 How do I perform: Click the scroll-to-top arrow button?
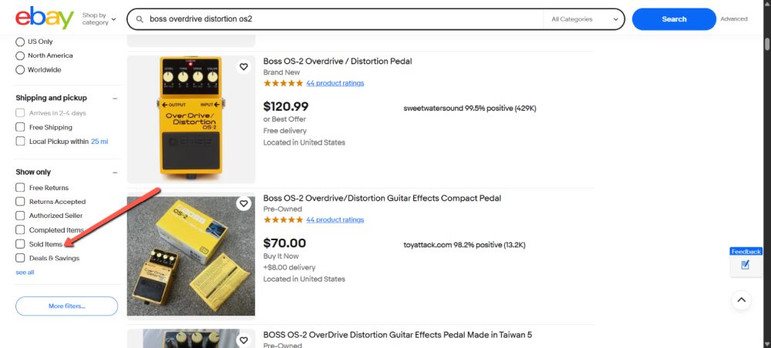pyautogui.click(x=740, y=299)
